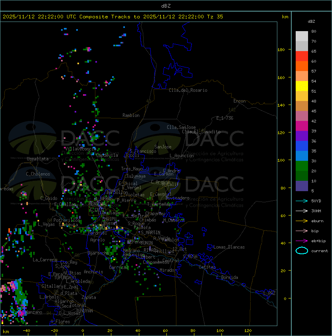Click the 'L_PAZ' map label
332x336 pixels.
pos(269,293)
